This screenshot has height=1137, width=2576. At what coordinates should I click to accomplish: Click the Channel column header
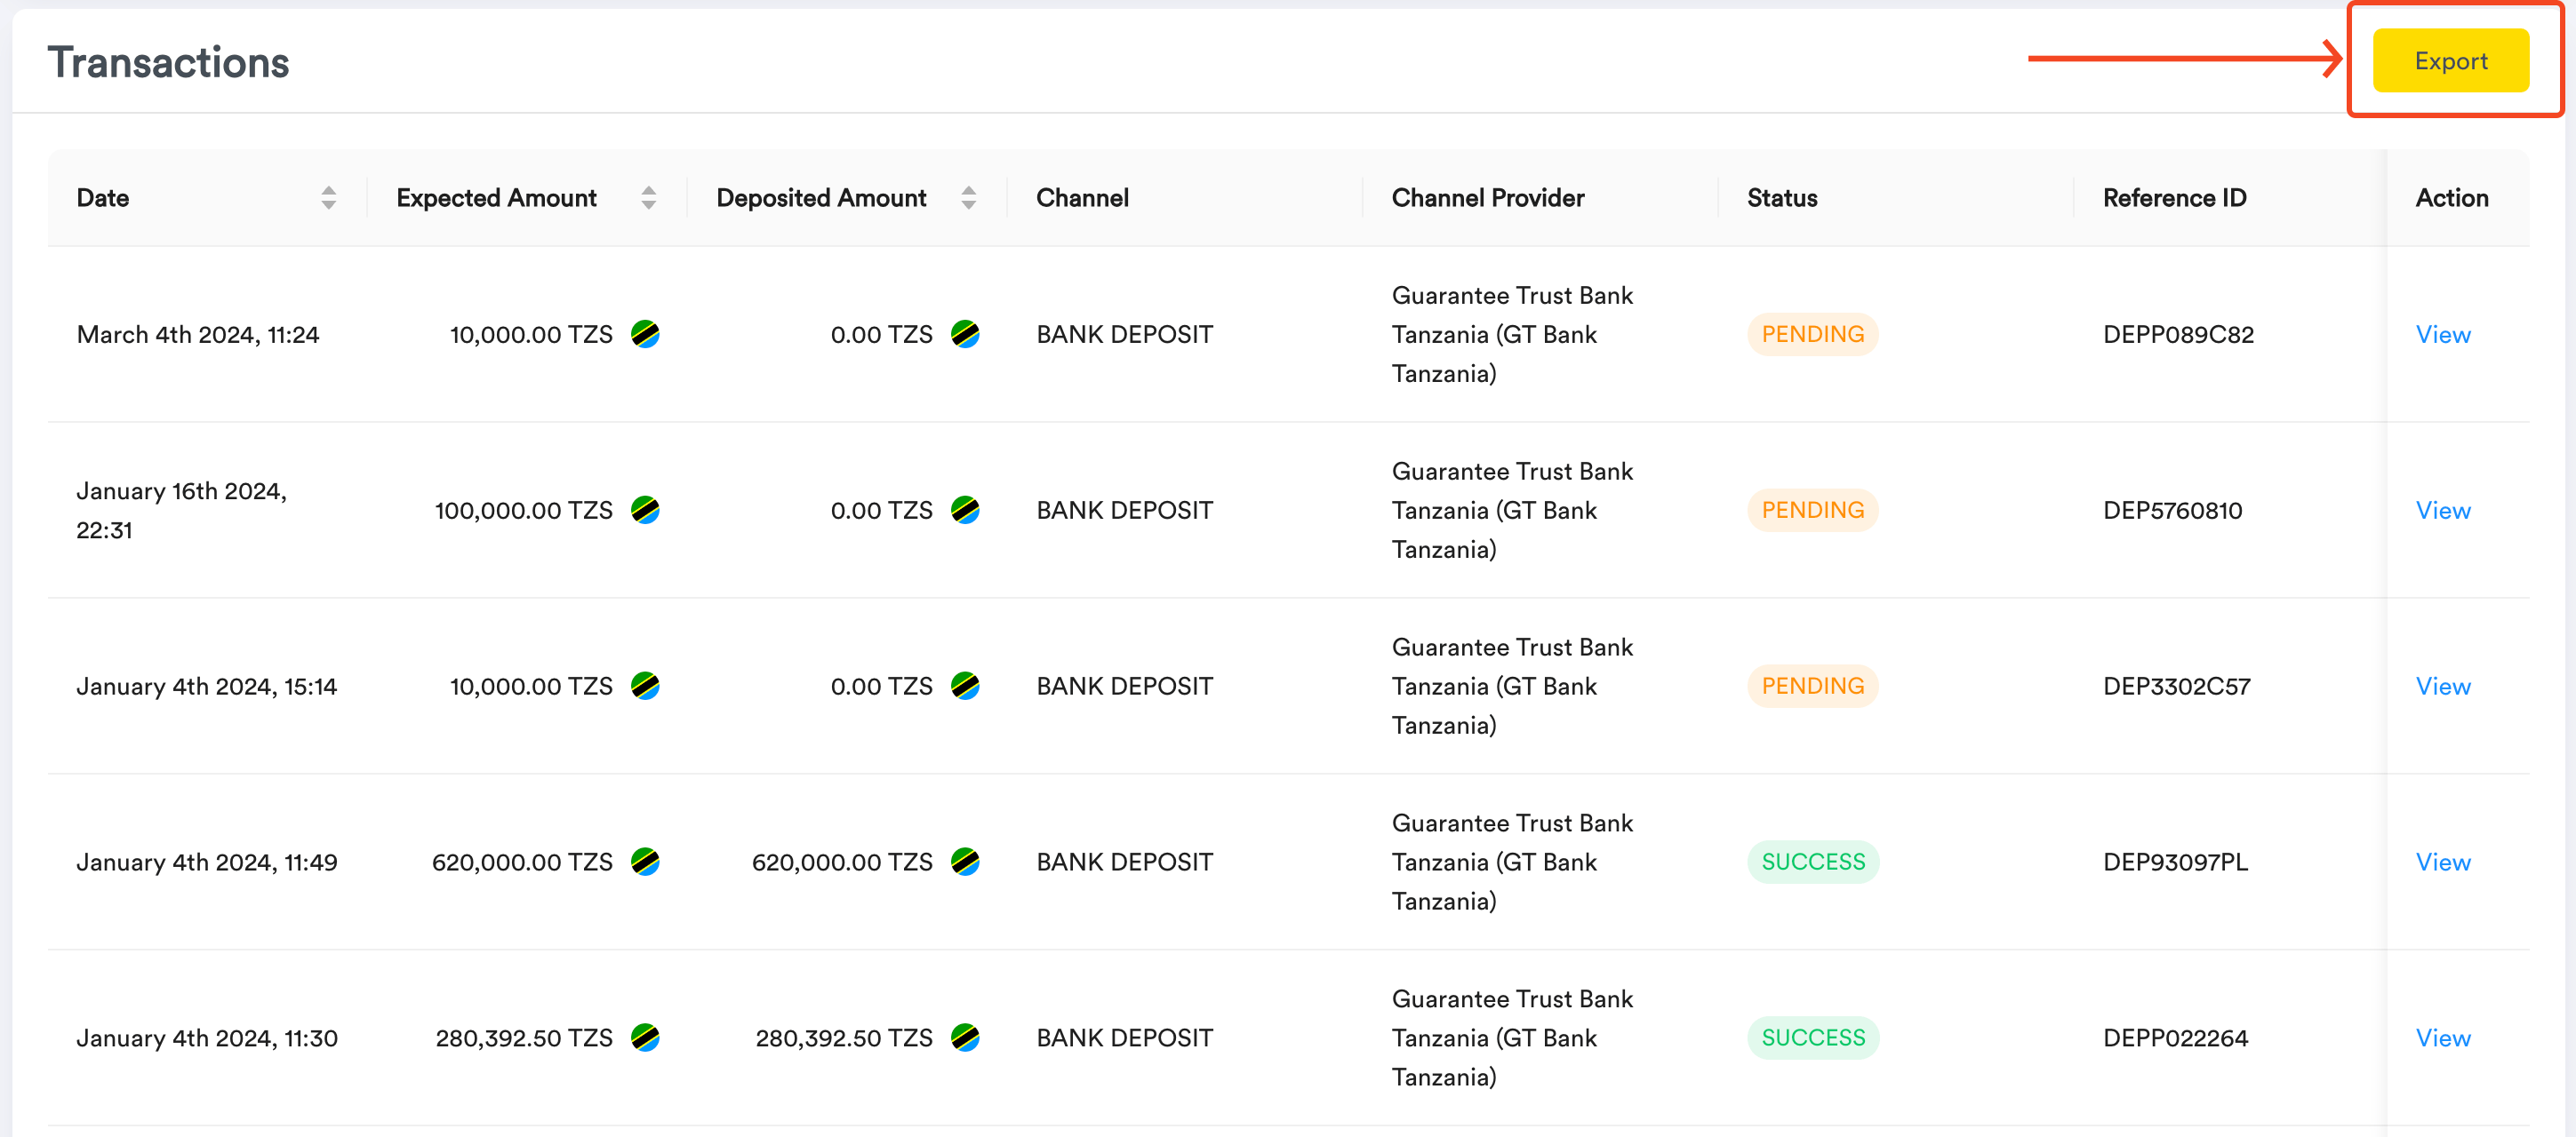tap(1082, 198)
